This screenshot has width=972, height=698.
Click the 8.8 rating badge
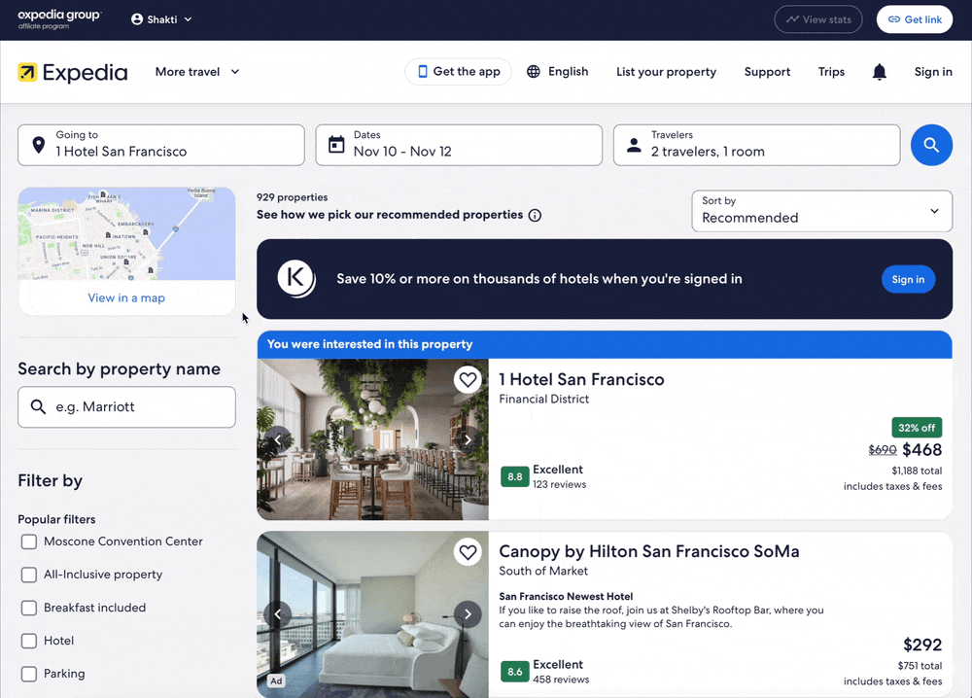point(514,476)
